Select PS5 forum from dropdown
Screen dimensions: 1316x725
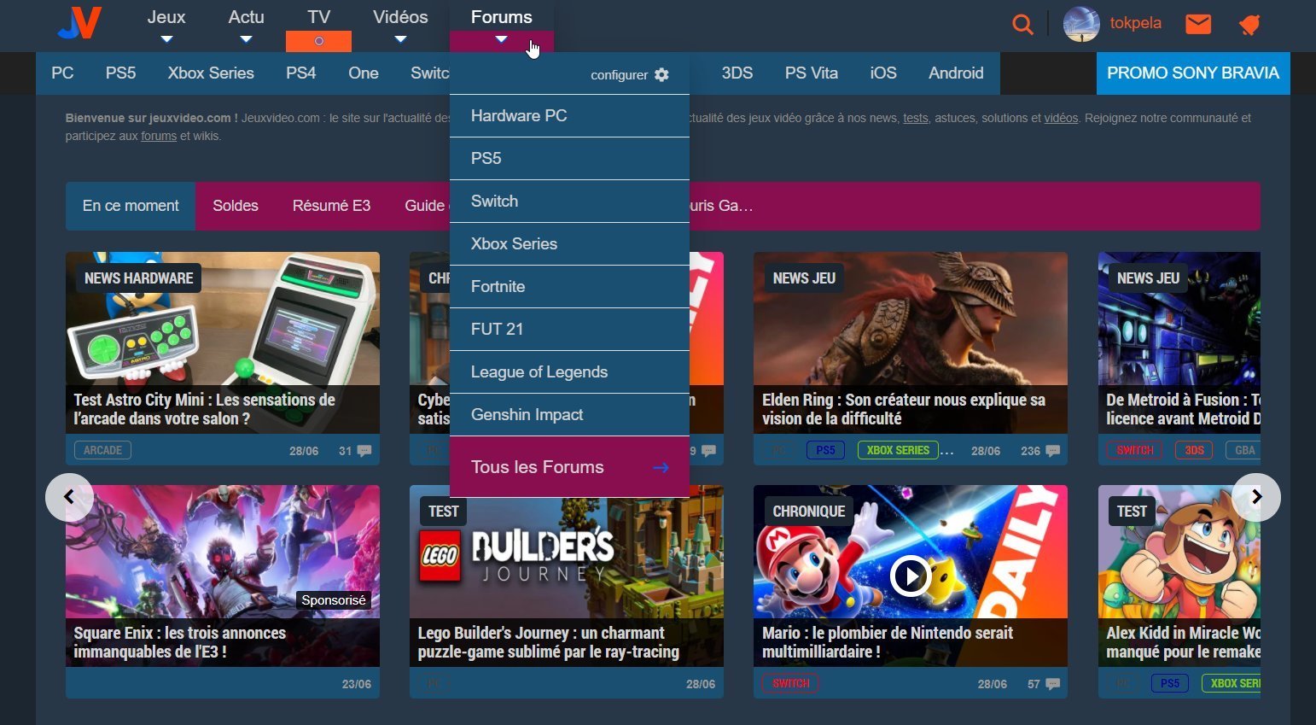pos(569,159)
